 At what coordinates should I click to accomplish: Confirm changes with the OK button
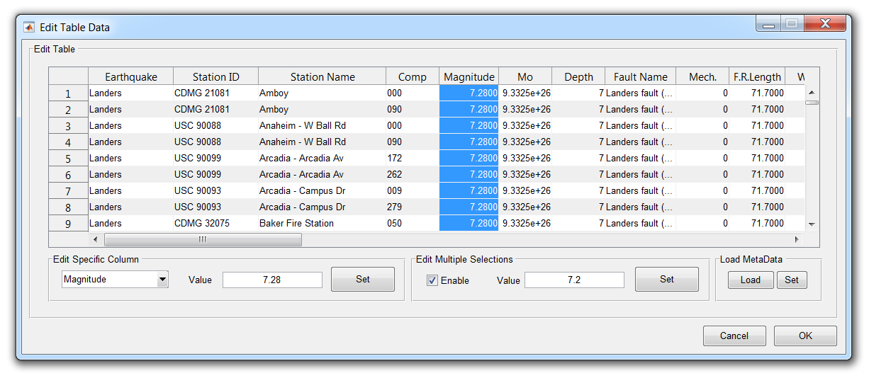(x=805, y=336)
